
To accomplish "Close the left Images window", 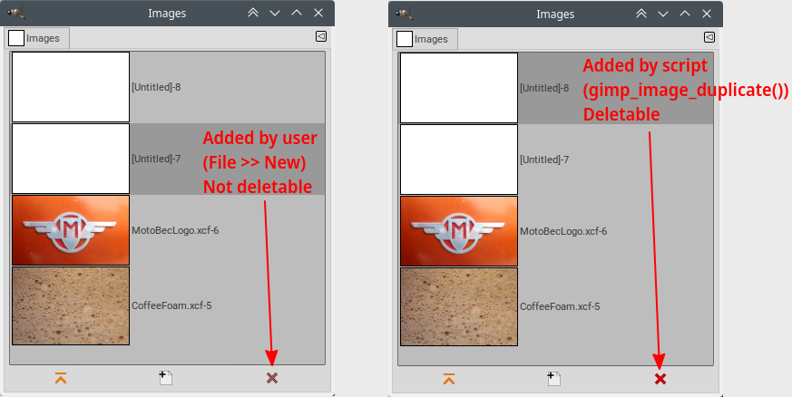I will pyautogui.click(x=318, y=13).
